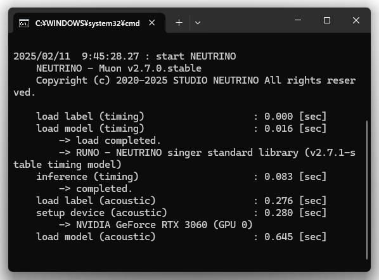Close the C:¥WINDOWS¥system32¥cmd tab
Image resolution: width=379 pixels, height=280 pixels.
tap(152, 23)
